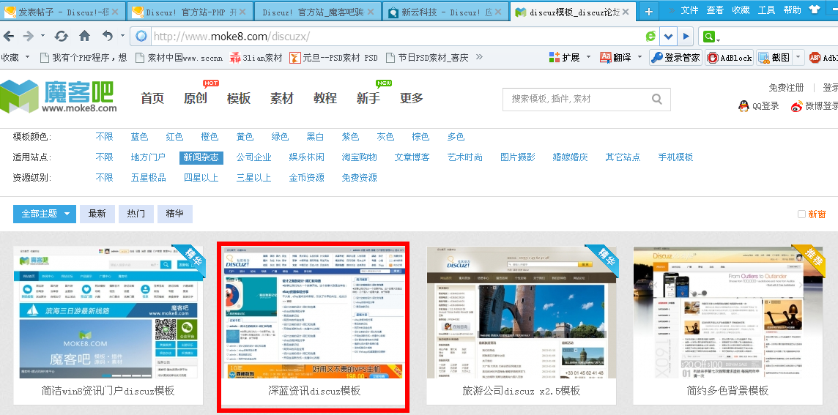
Task: Open the 文件 menu
Action: point(689,10)
